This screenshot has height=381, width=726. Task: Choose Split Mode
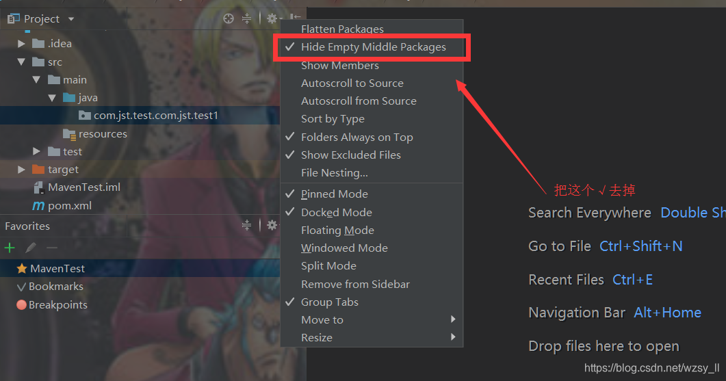click(372, 266)
